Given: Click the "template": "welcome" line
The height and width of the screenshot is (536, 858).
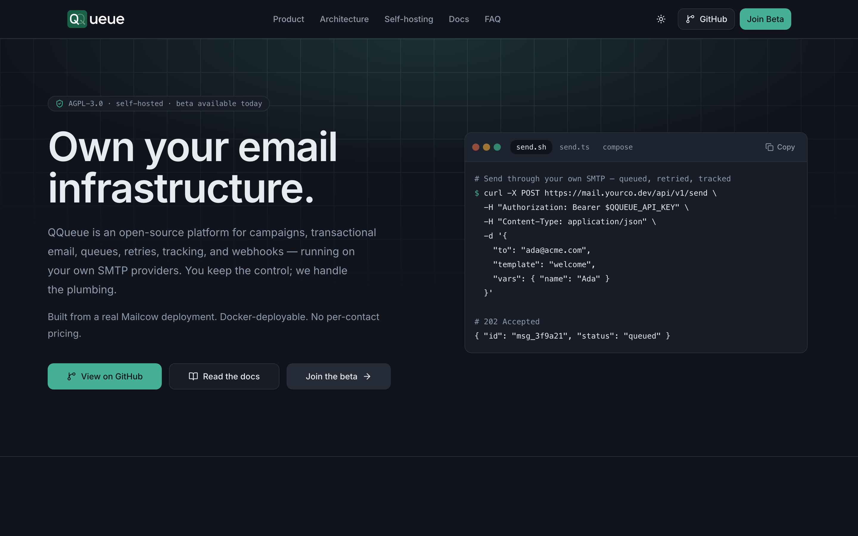Looking at the screenshot, I should point(544,264).
